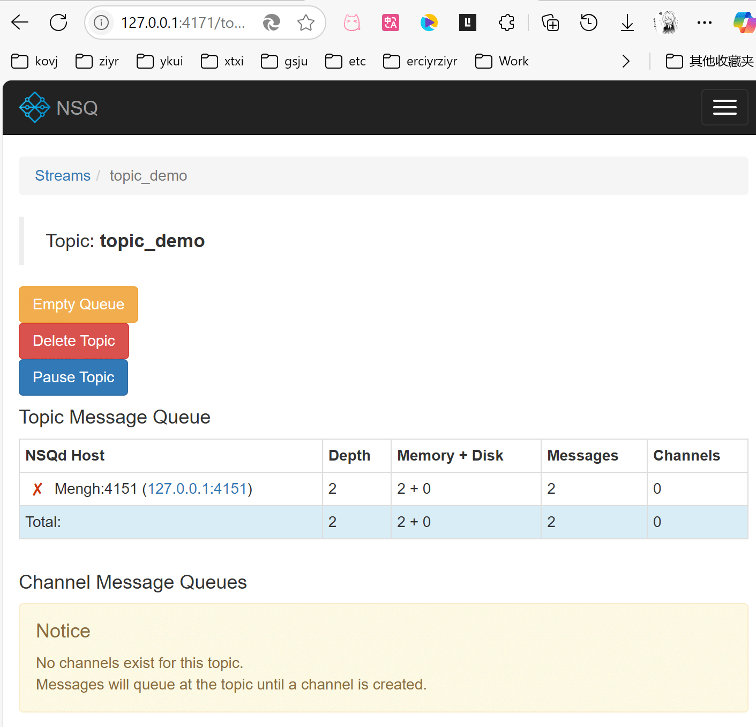
Task: Bookmark this page with the star icon
Action: click(x=306, y=23)
